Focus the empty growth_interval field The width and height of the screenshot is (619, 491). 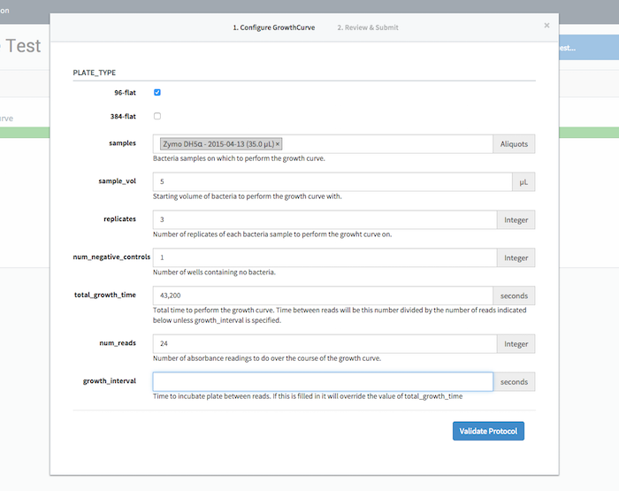point(323,382)
